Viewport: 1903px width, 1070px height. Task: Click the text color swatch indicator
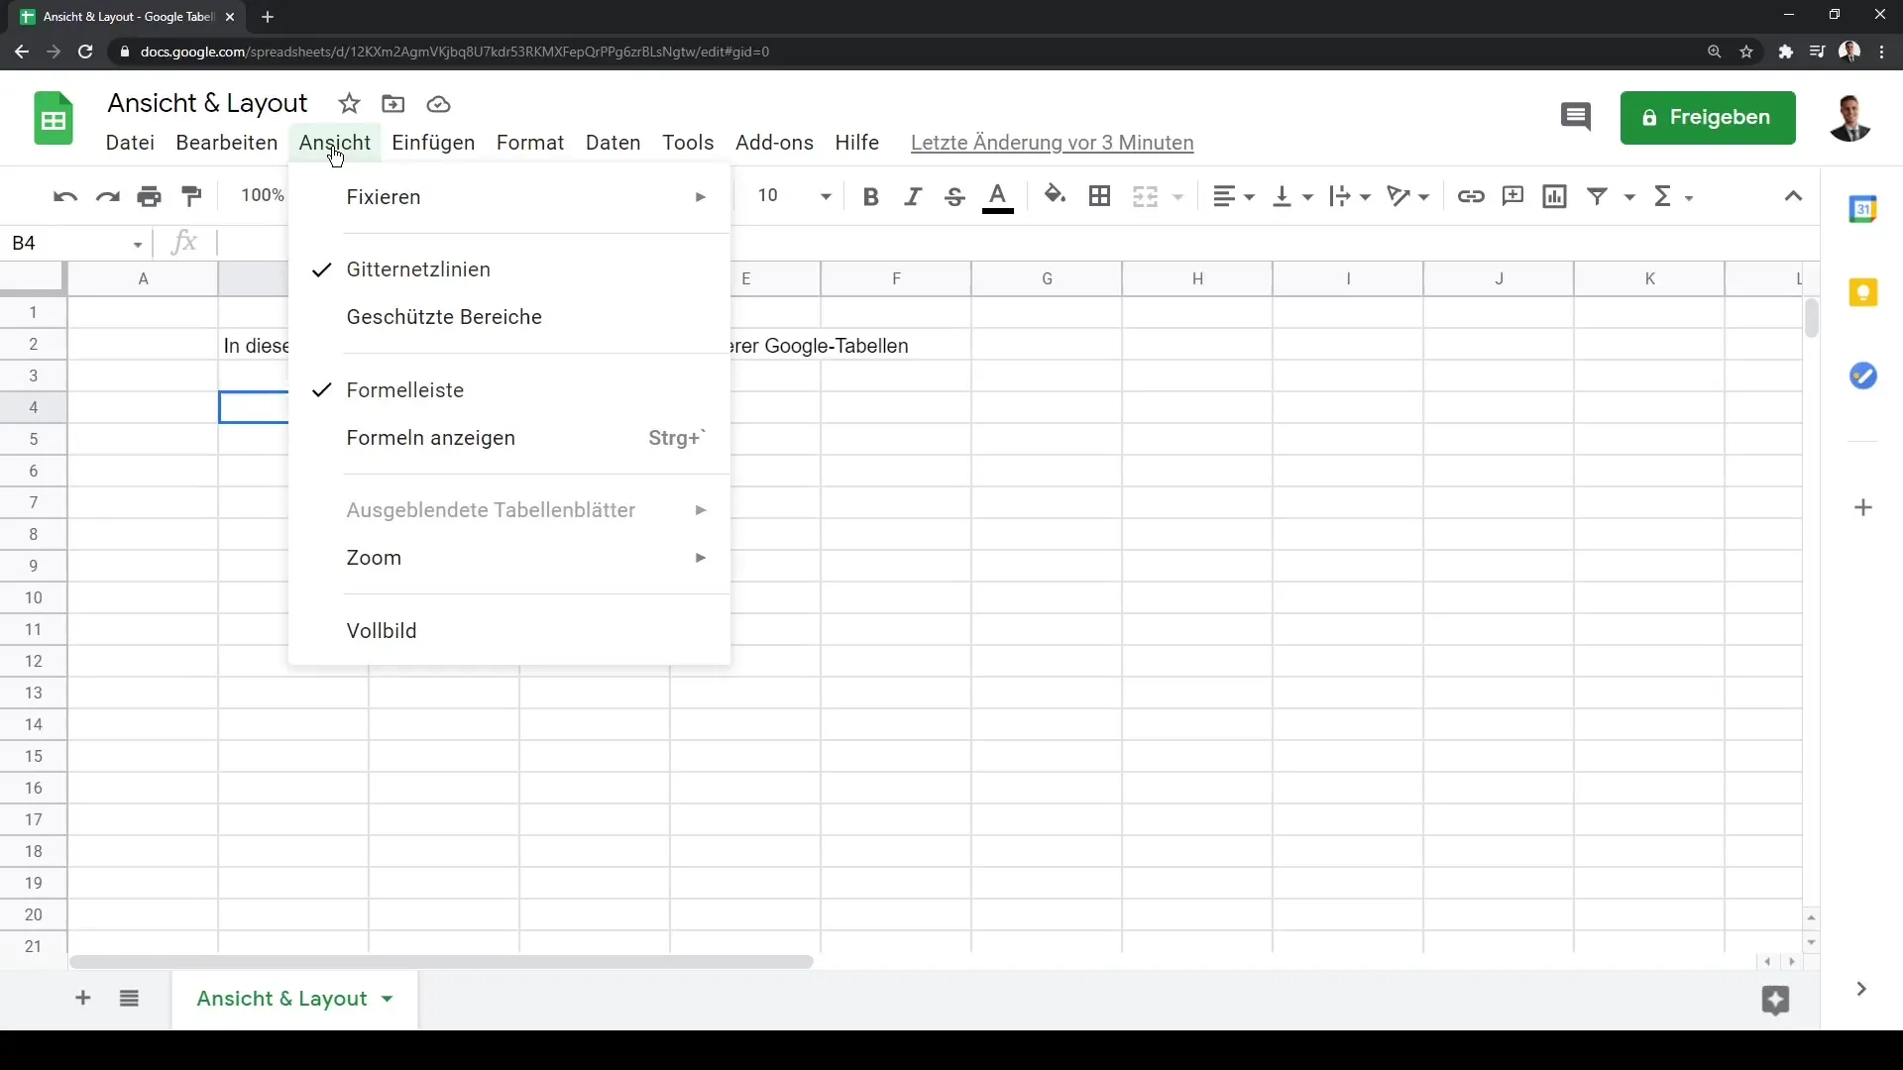pyautogui.click(x=997, y=205)
